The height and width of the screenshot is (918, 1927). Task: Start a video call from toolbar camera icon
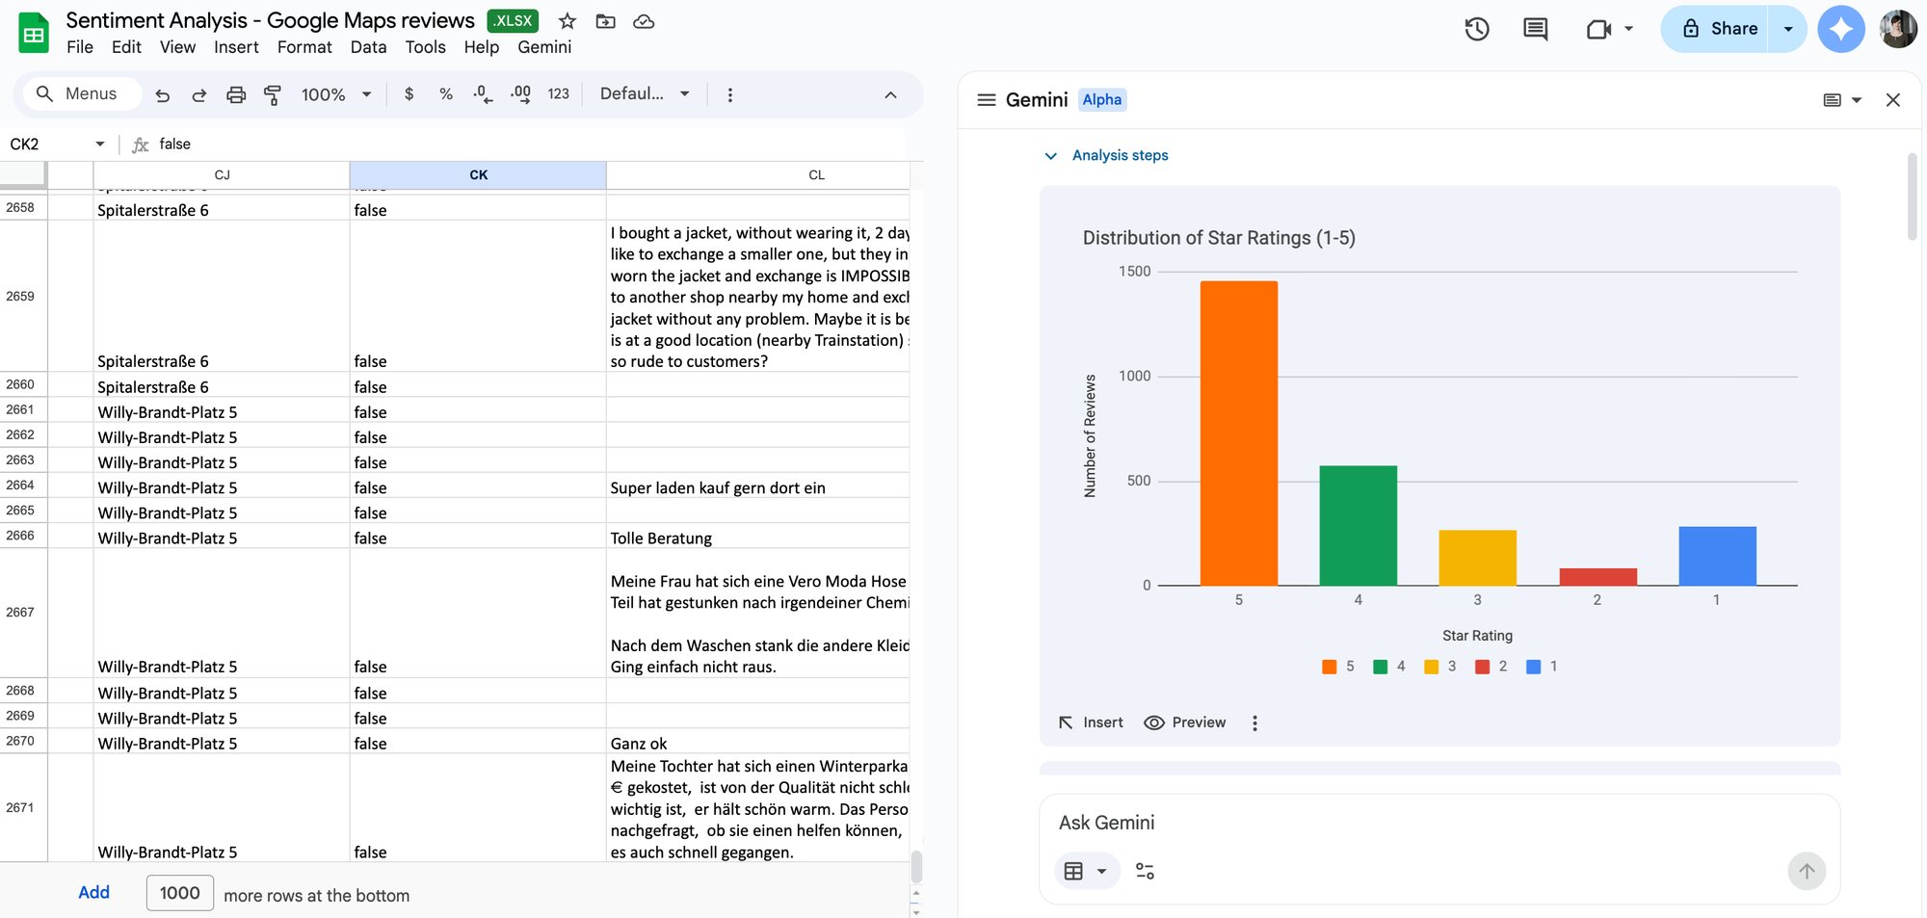[1599, 29]
